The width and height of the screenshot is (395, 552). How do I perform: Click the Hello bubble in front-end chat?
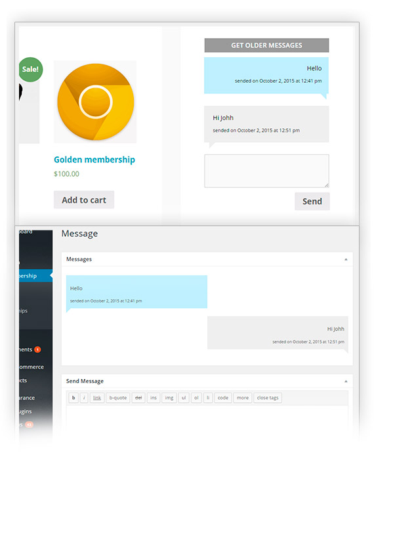click(x=266, y=76)
